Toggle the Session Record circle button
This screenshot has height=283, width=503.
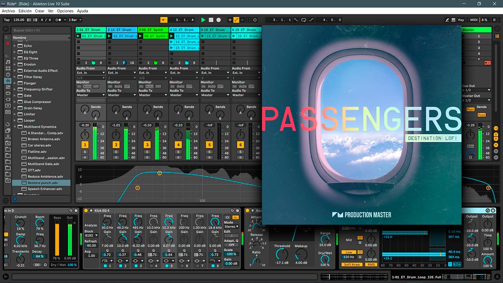[255, 20]
